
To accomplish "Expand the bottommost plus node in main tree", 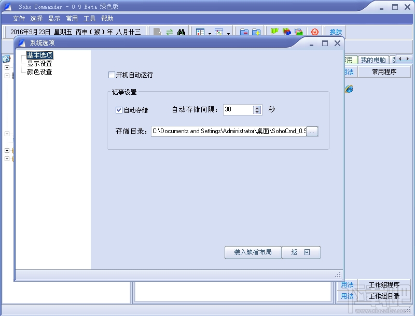I will tap(7, 159).
